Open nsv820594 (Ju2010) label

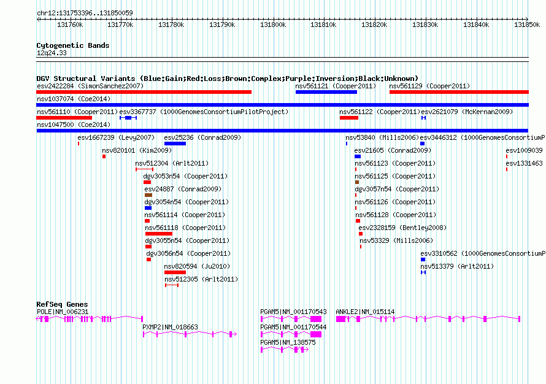[197, 266]
